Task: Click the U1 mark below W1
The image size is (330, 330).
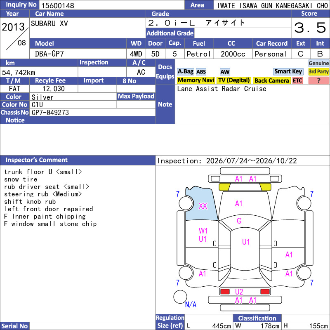Action: pos(203,239)
